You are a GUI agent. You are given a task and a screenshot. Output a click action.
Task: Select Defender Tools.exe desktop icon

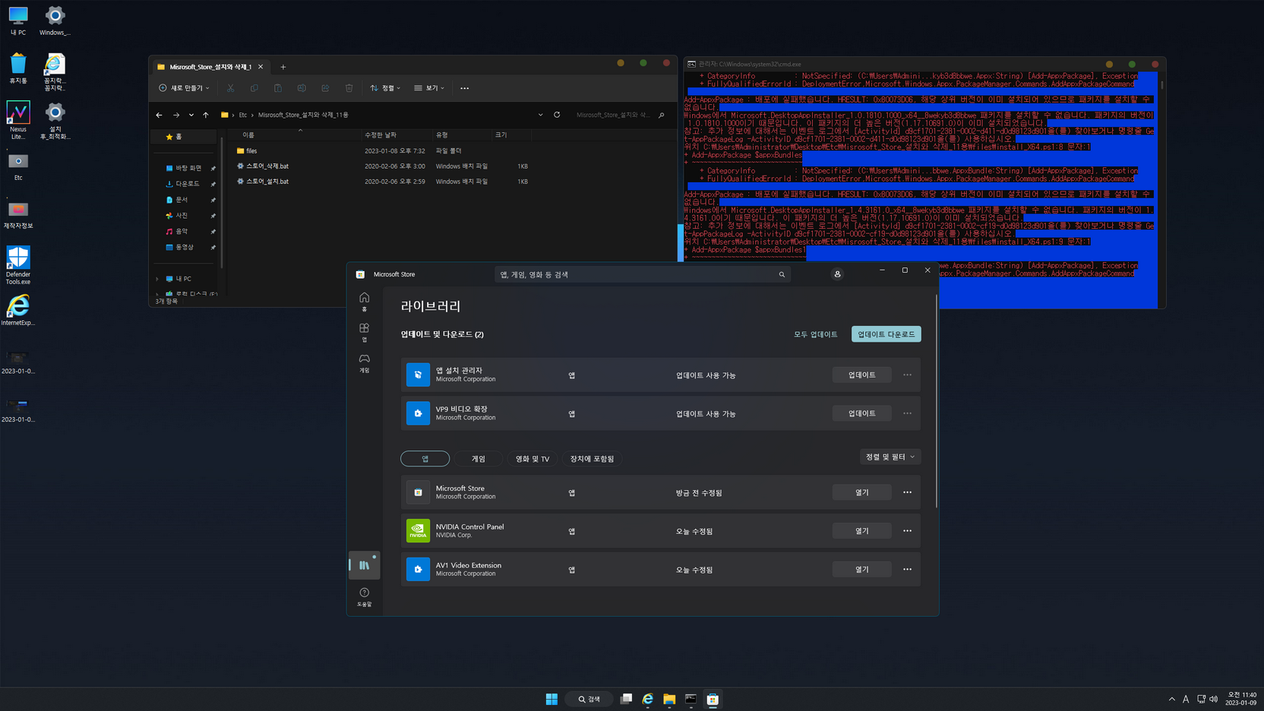pyautogui.click(x=18, y=265)
